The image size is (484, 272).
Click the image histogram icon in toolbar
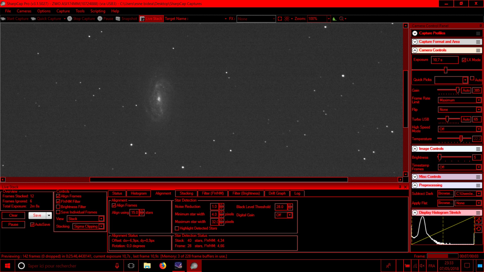click(x=335, y=19)
